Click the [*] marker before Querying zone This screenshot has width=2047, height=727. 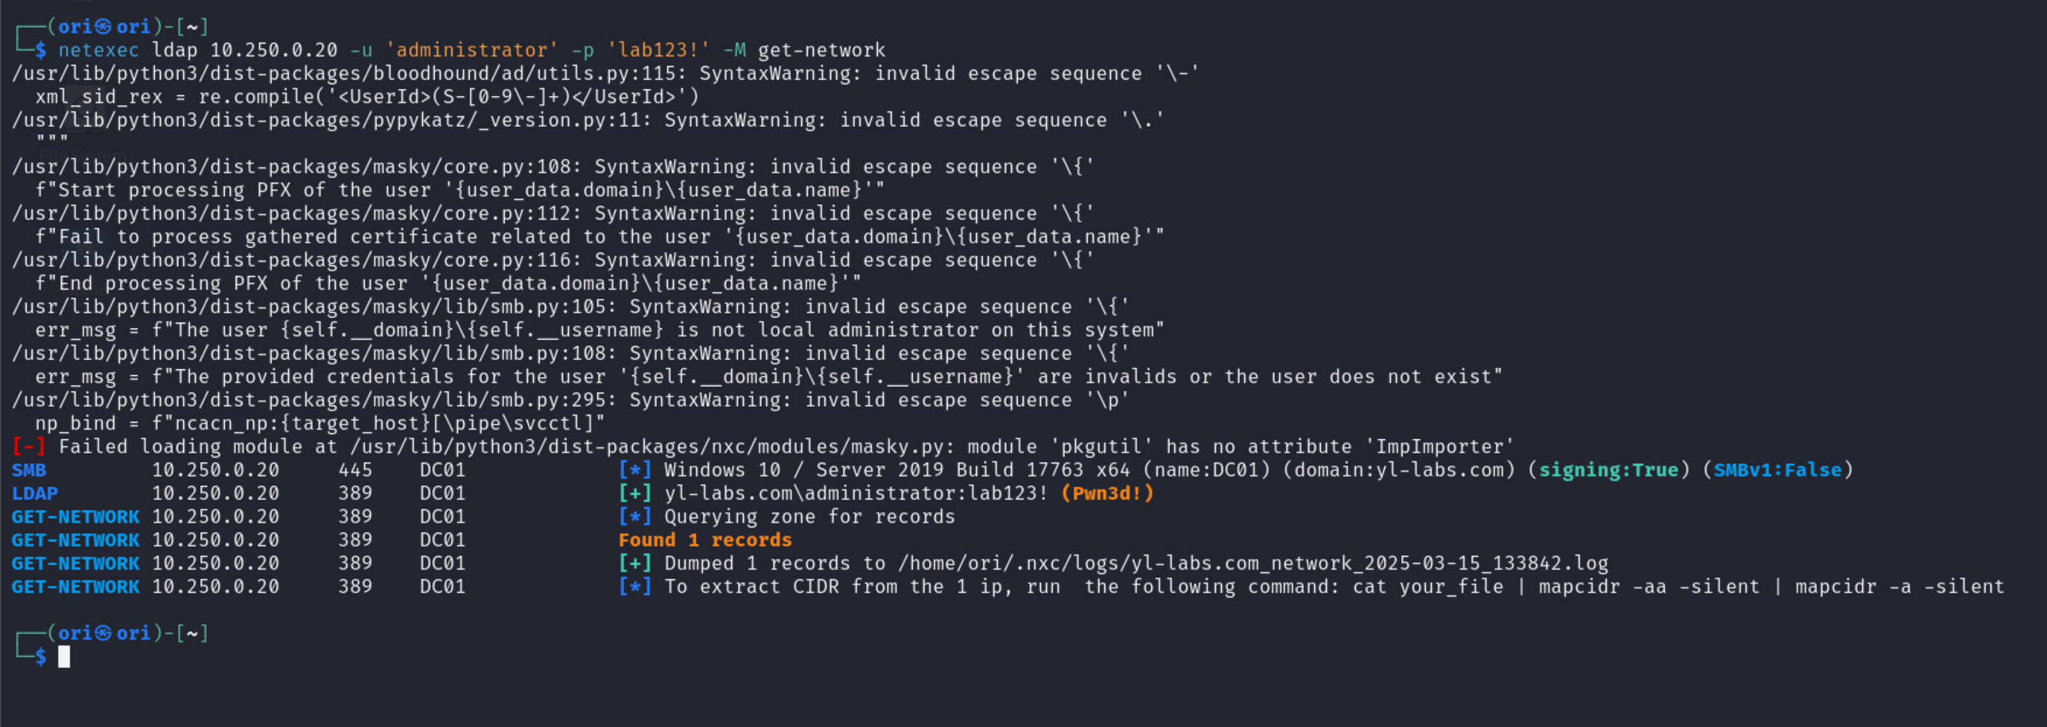click(635, 516)
